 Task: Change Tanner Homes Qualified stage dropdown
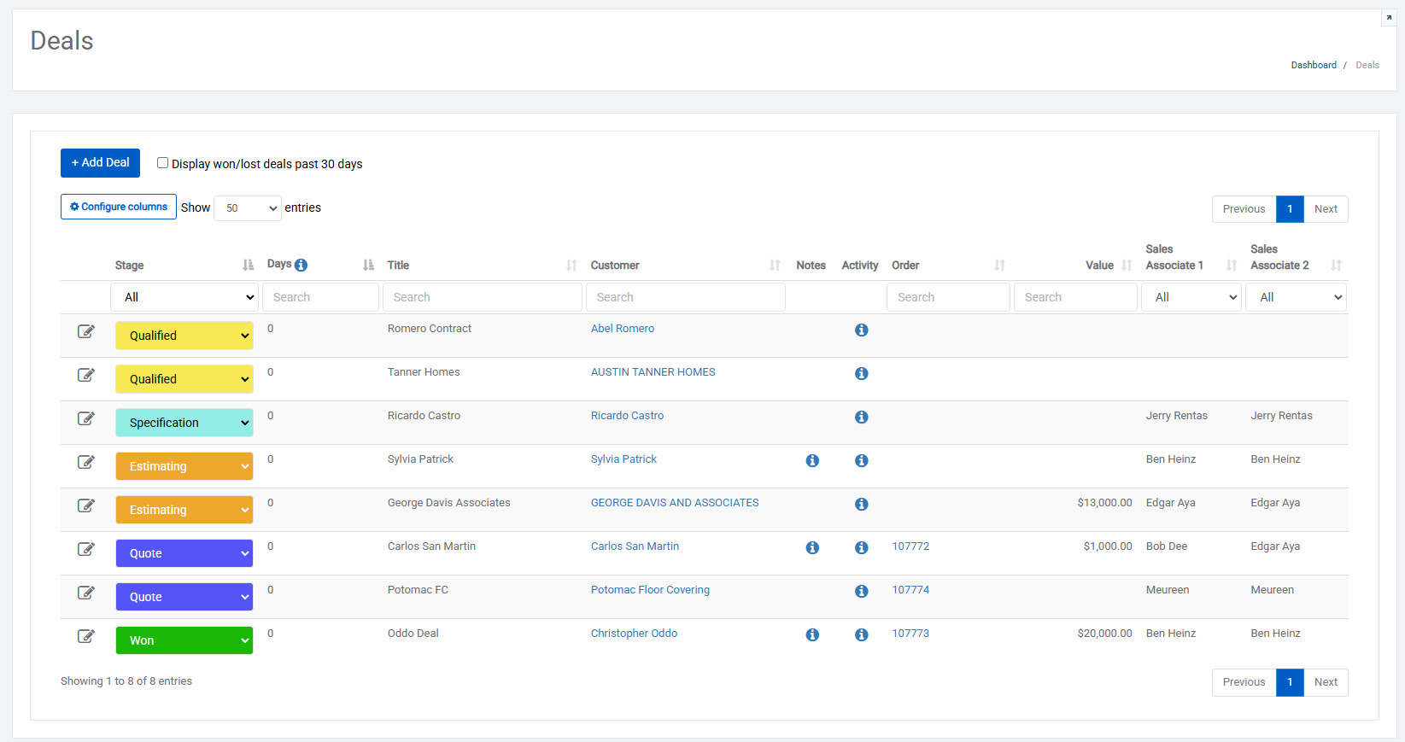[x=184, y=379]
